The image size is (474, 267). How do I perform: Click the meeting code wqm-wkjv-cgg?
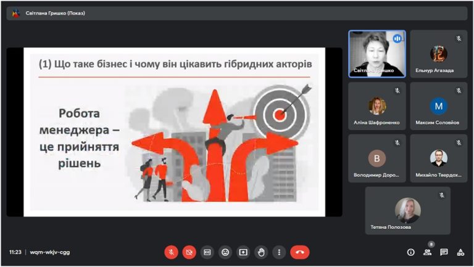50,252
